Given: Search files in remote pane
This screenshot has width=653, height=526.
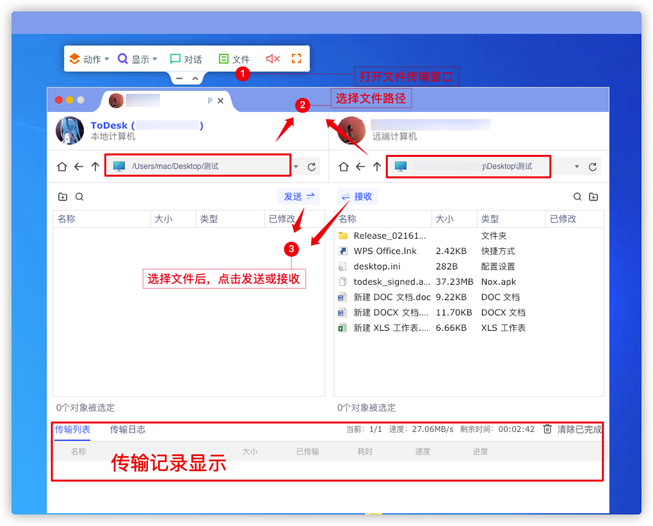Looking at the screenshot, I should pyautogui.click(x=577, y=197).
